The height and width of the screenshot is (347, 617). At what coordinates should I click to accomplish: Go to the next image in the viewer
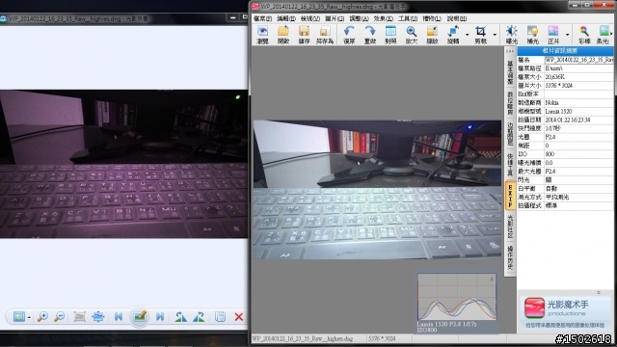(x=160, y=317)
